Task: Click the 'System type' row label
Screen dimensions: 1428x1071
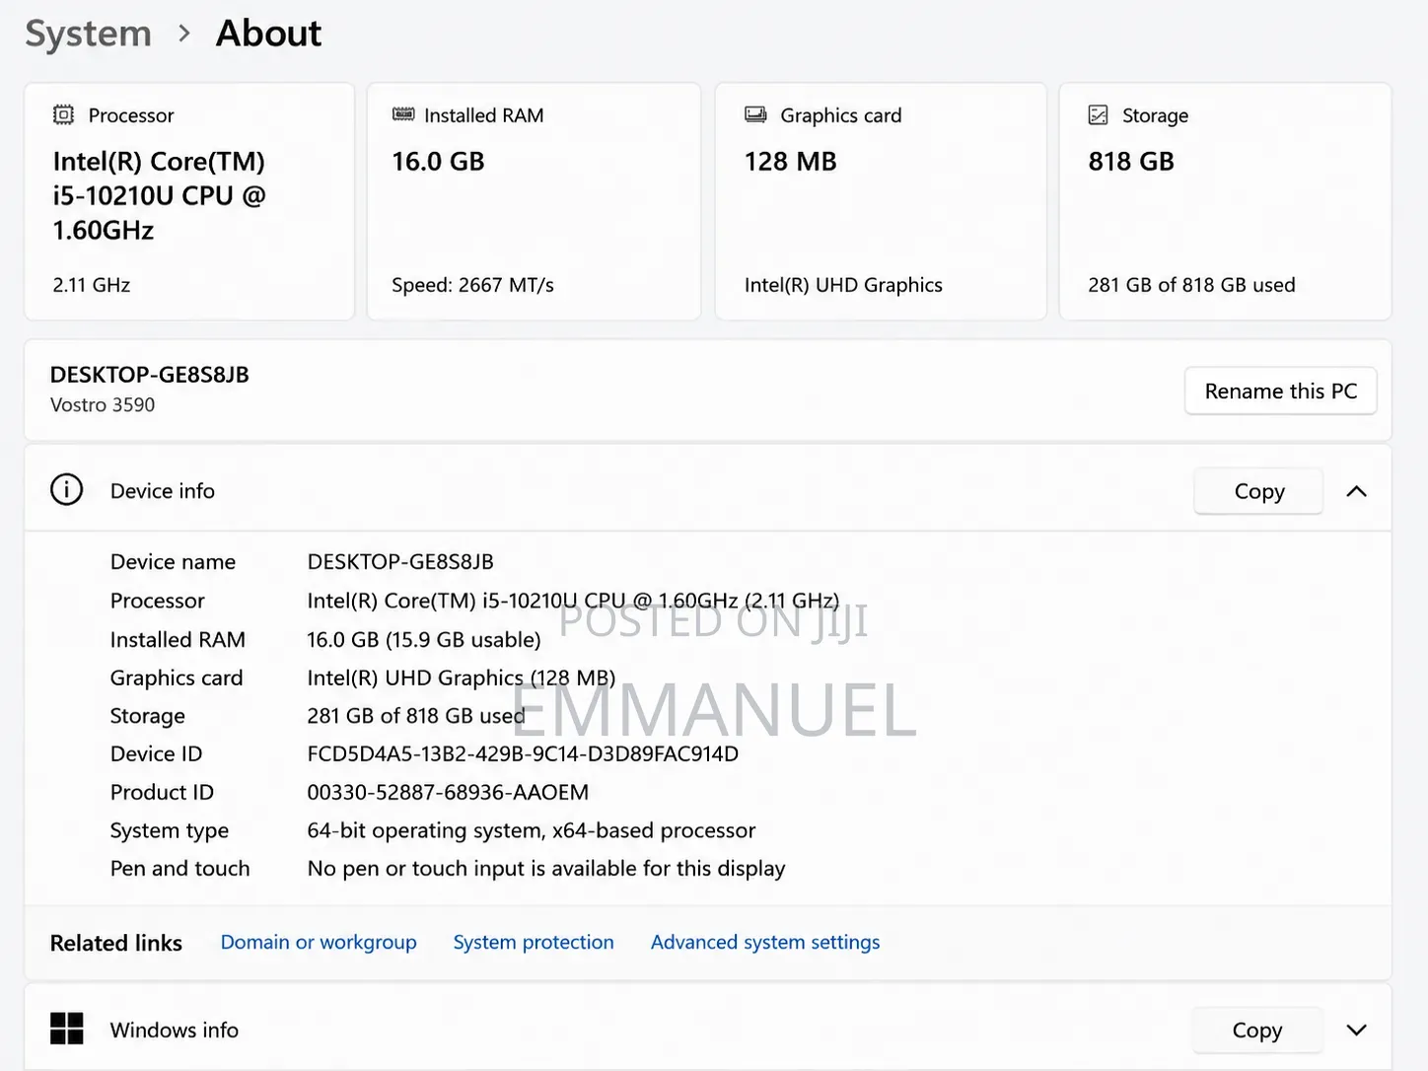Action: (170, 831)
